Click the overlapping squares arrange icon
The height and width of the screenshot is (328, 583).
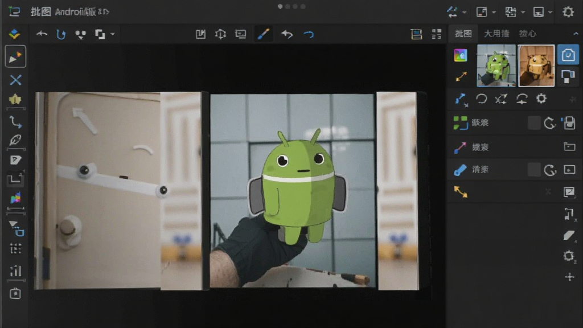[x=100, y=34]
